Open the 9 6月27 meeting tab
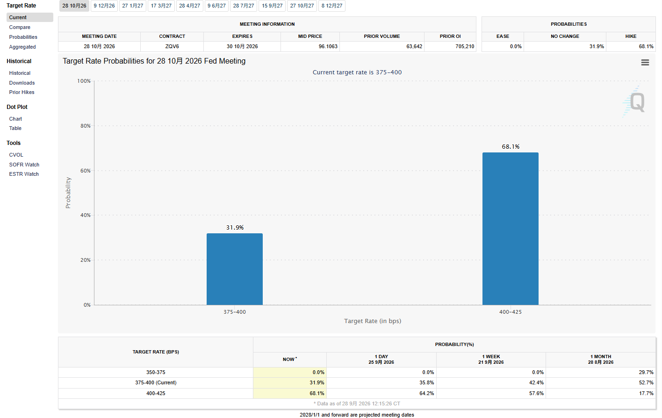Viewport: 662px width, 418px height. 217,6
